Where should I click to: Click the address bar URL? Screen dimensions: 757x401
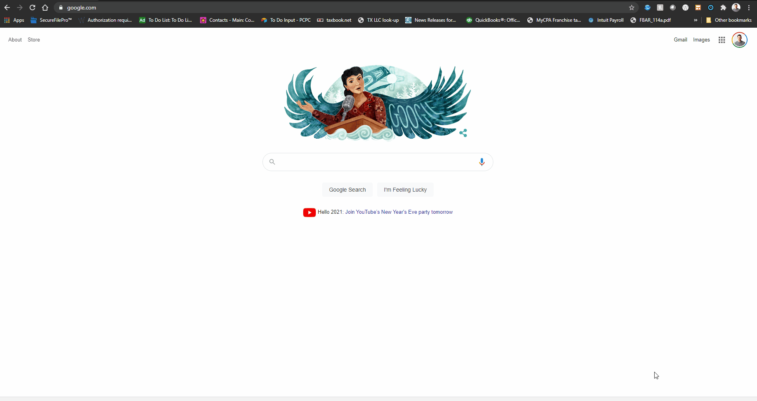pyautogui.click(x=81, y=8)
